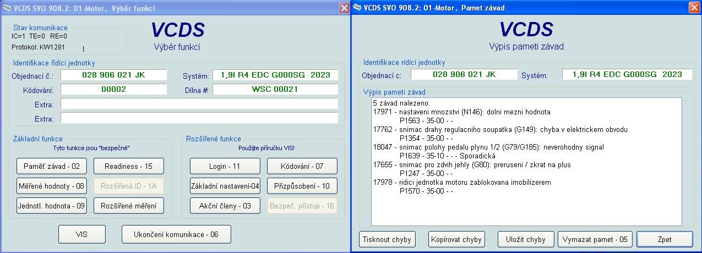Image resolution: width=702 pixels, height=253 pixels.
Task: Click Akční členy - 03 output tests
Action: [225, 206]
